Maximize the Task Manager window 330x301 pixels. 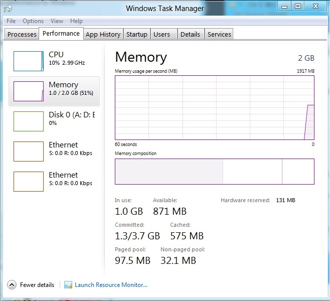pyautogui.click(x=298, y=7)
